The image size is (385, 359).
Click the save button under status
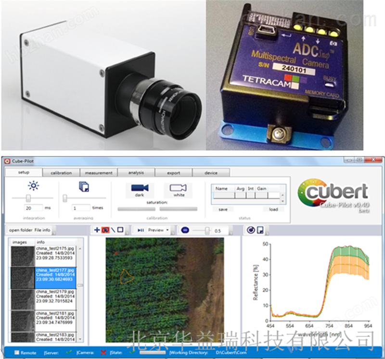tap(222, 210)
